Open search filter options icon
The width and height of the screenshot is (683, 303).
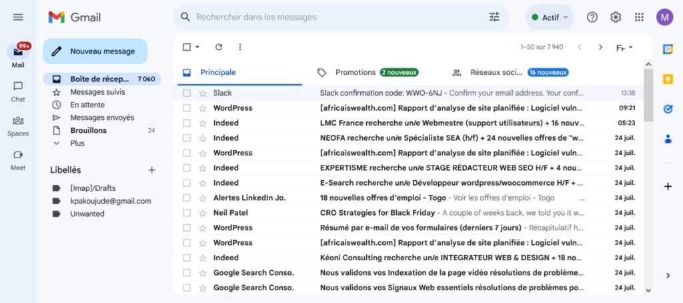point(494,17)
